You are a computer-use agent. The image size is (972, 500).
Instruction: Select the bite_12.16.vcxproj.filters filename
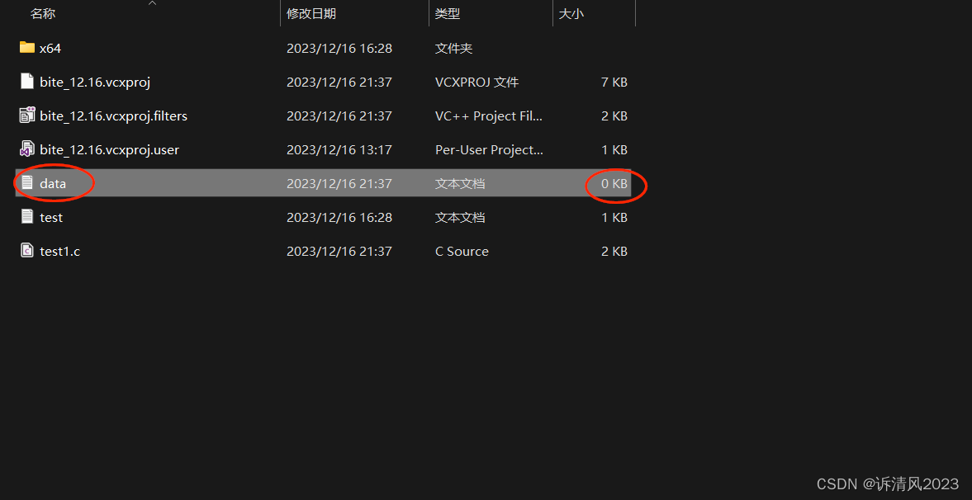(x=113, y=116)
